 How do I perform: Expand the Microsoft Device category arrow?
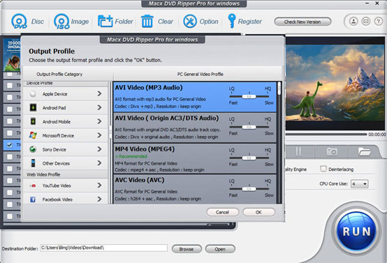tap(99, 135)
